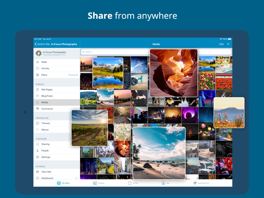Tap the Themes icon
The image size is (264, 198).
37,123
